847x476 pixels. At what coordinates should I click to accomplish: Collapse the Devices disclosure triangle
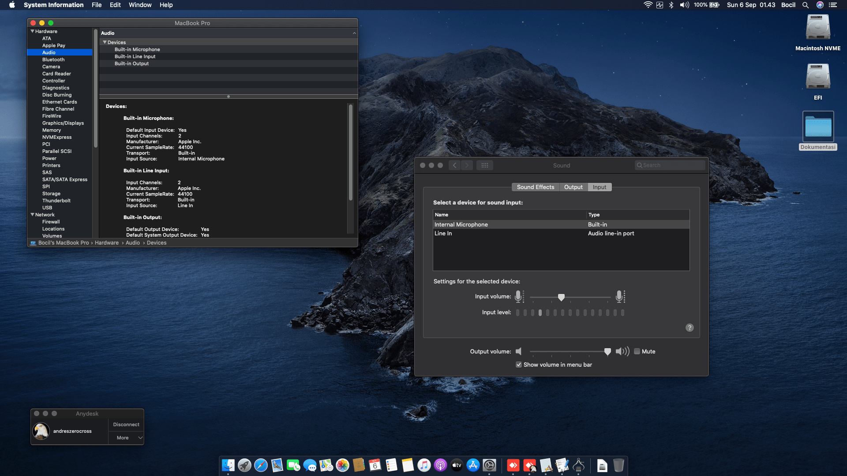(105, 42)
